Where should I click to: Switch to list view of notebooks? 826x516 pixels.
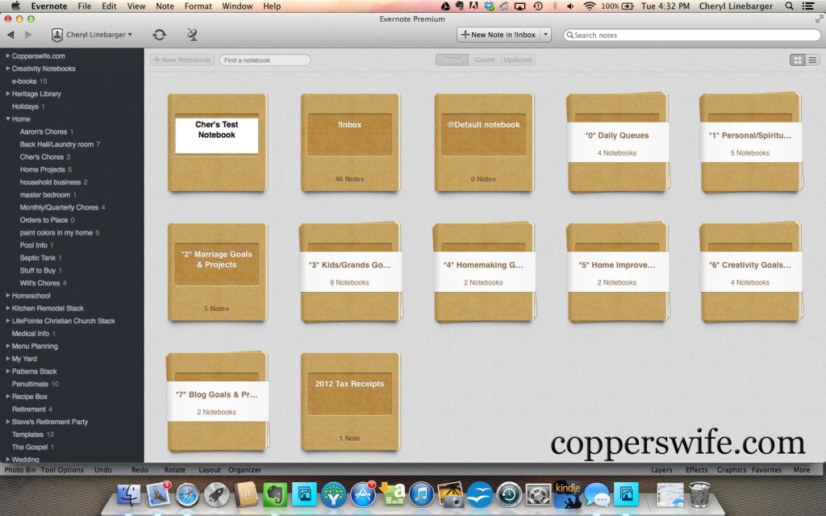[812, 60]
